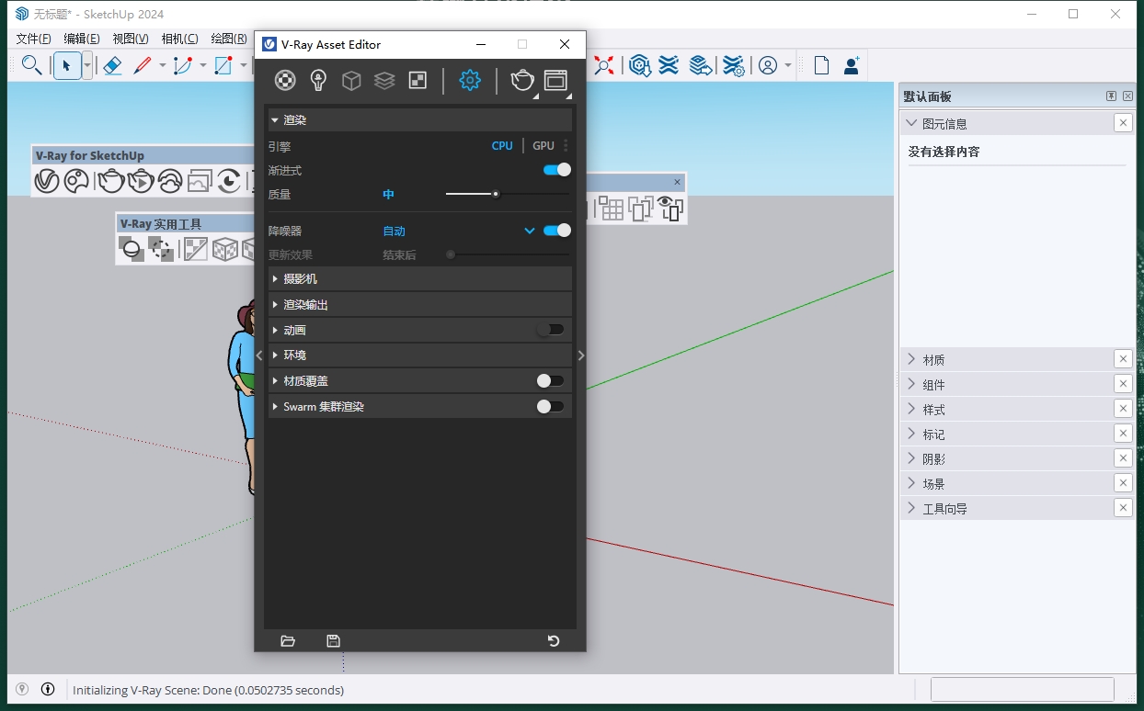
Task: Click the add user person icon
Action: (851, 65)
